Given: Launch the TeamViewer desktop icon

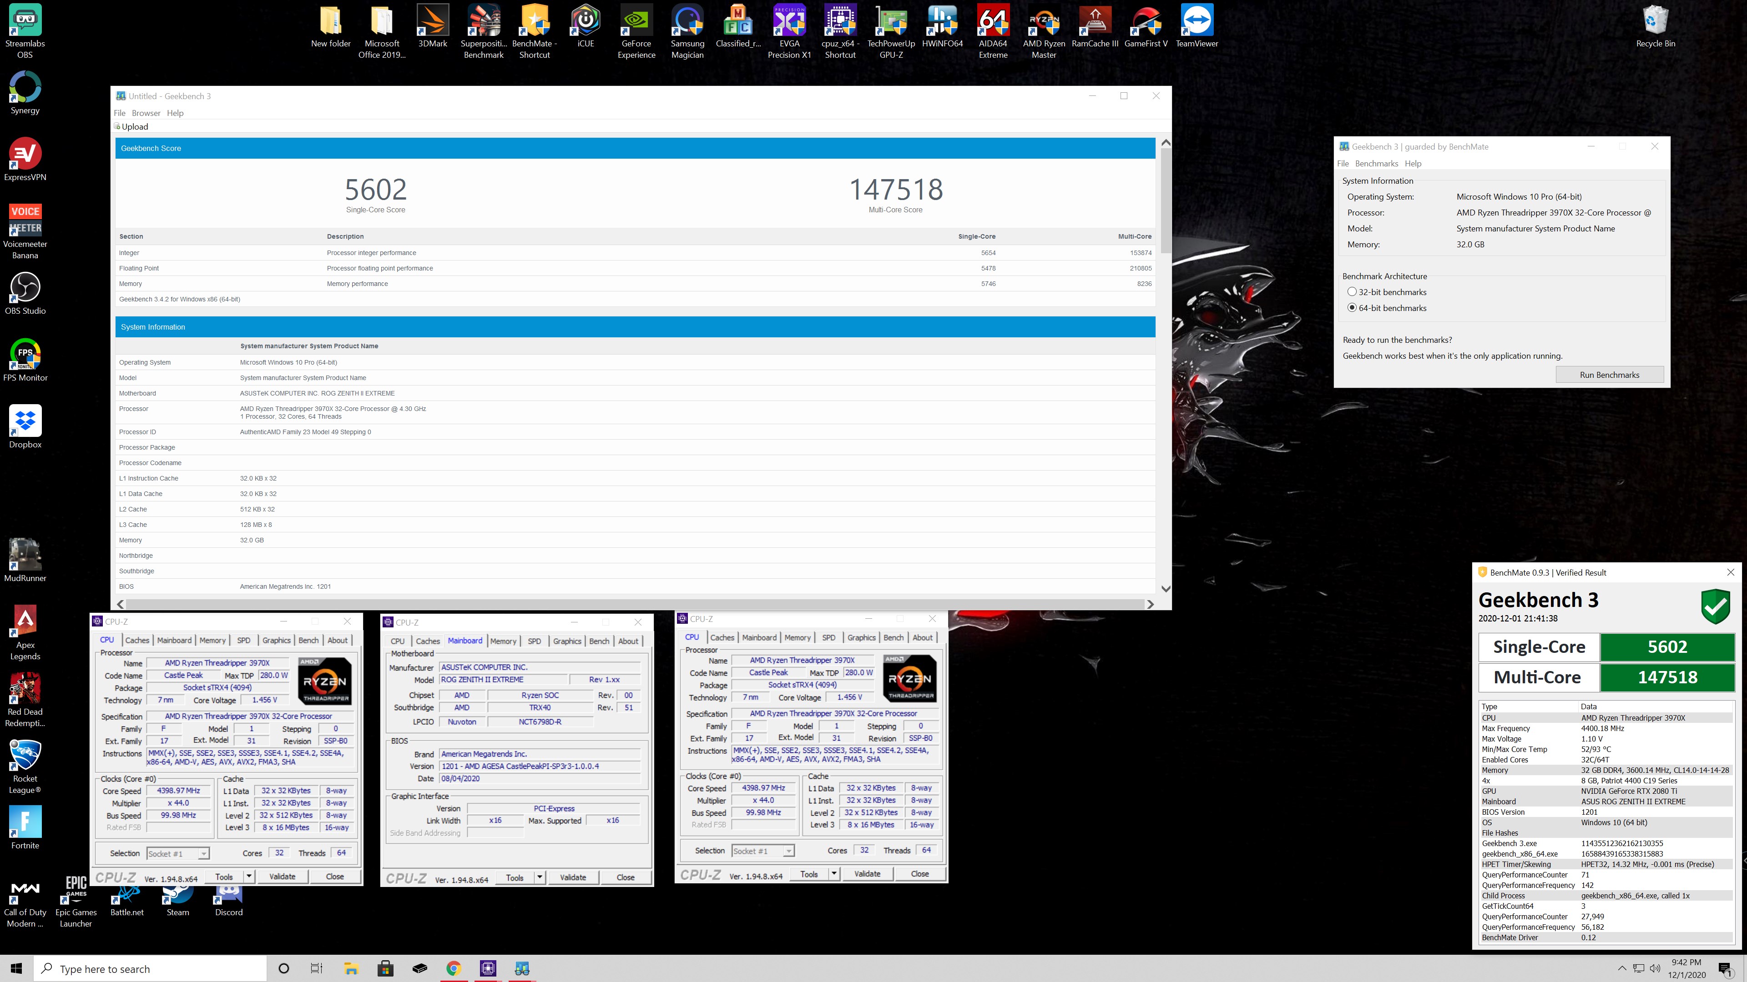Looking at the screenshot, I should pyautogui.click(x=1197, y=26).
